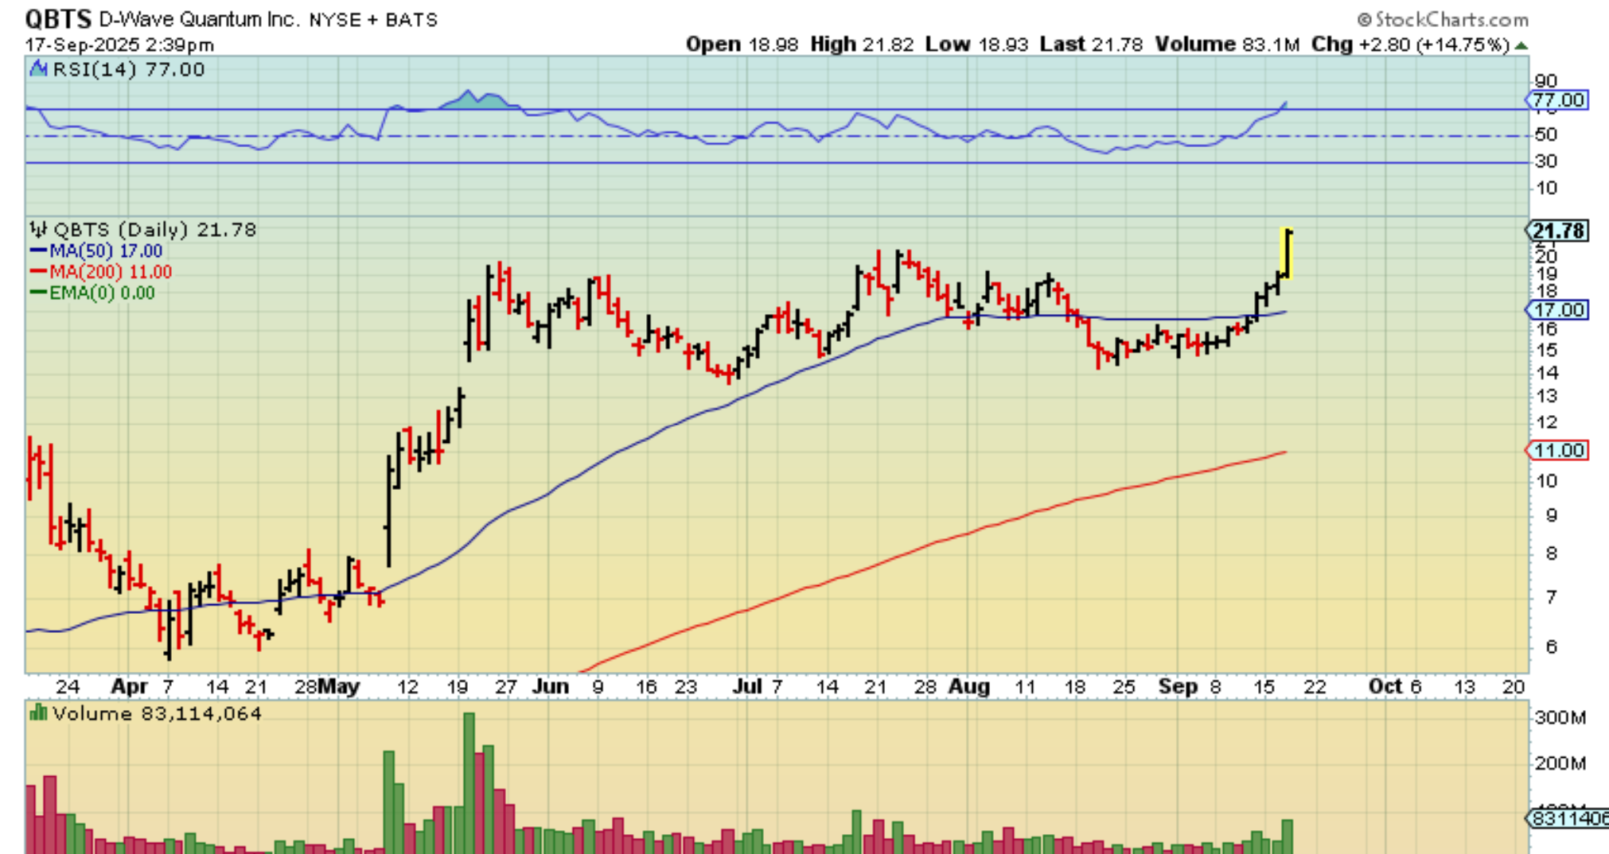Click the boxed 17.00 price axis tag
This screenshot has width=1609, height=854.
[1557, 310]
